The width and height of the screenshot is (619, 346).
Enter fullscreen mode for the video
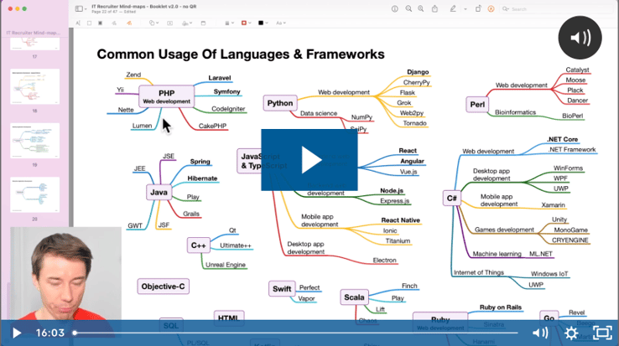601,333
